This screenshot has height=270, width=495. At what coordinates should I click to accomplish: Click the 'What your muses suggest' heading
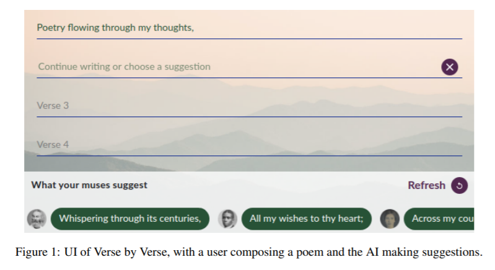[89, 185]
